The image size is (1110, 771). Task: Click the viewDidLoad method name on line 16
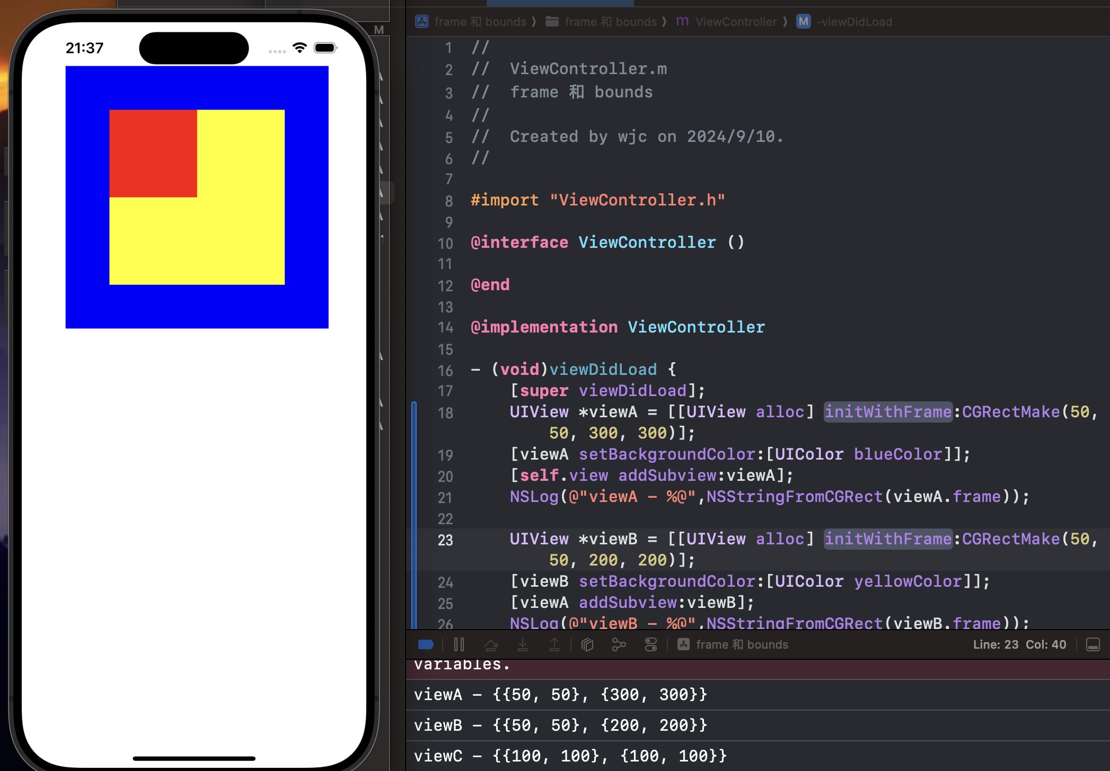[603, 370]
